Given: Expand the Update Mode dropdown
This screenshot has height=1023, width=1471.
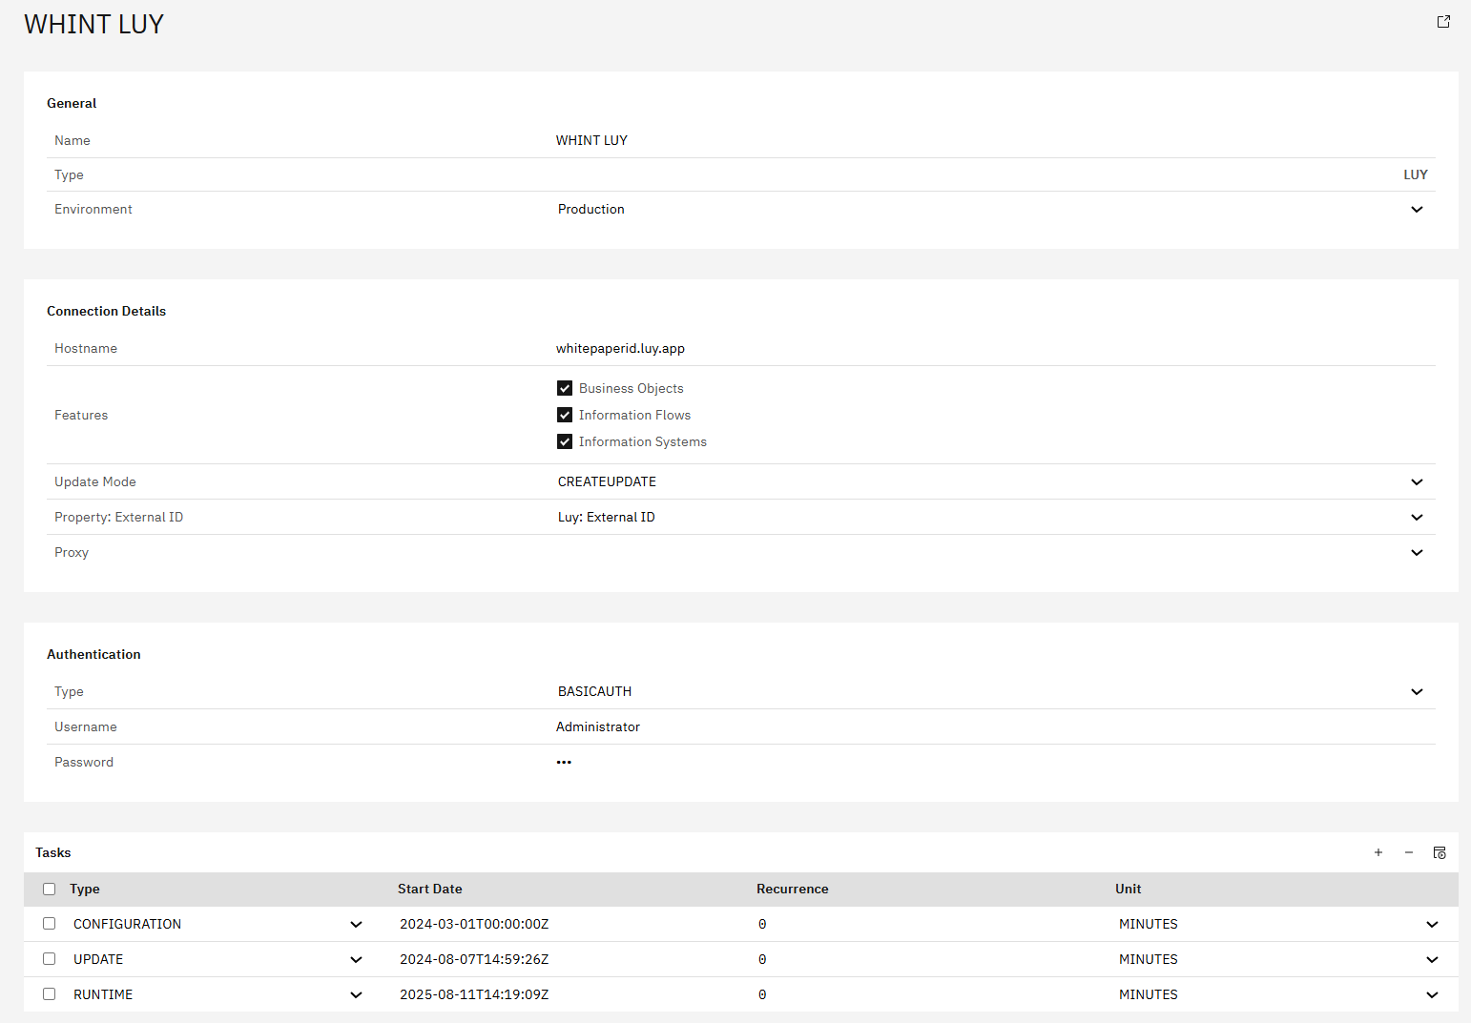Looking at the screenshot, I should tap(1417, 481).
